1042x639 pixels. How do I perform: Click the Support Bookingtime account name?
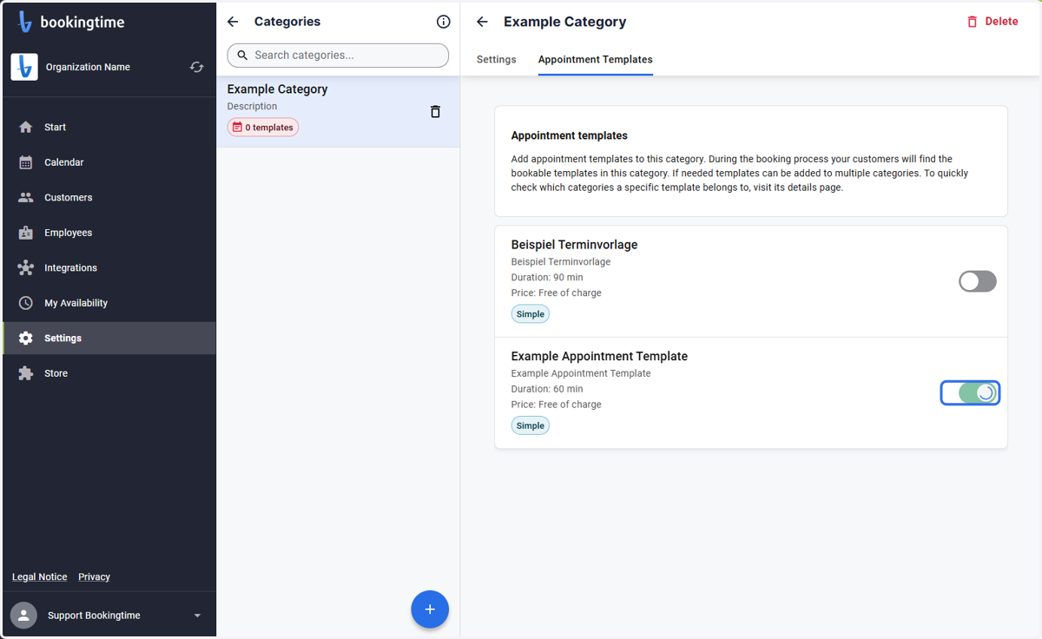(x=94, y=616)
